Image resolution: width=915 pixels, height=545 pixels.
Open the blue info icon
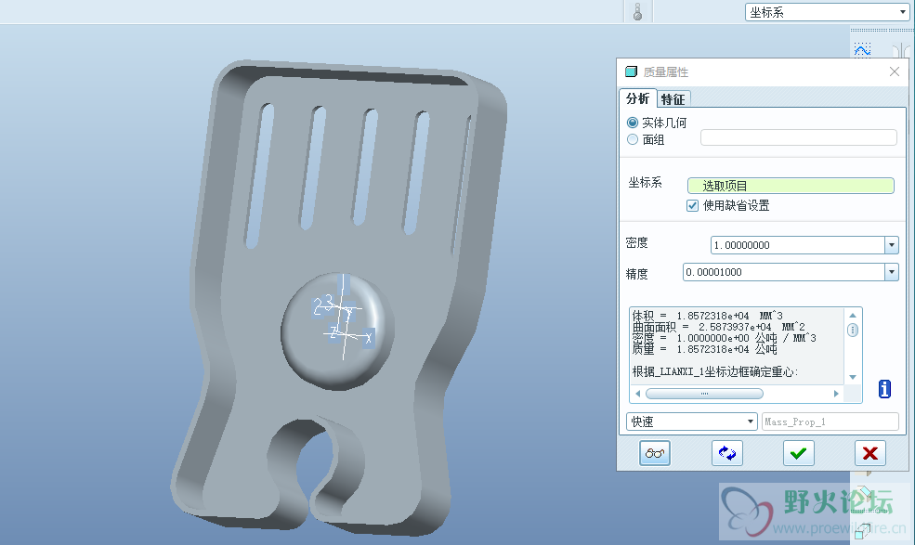(884, 389)
